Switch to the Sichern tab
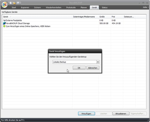 point(37,7)
